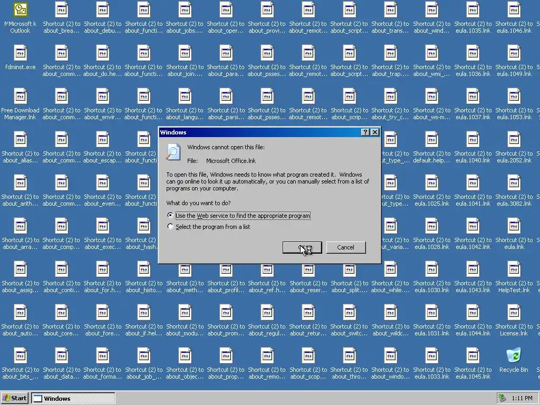Select the about_envir shortcut icon
Screen dimensions: 540x405
102,97
